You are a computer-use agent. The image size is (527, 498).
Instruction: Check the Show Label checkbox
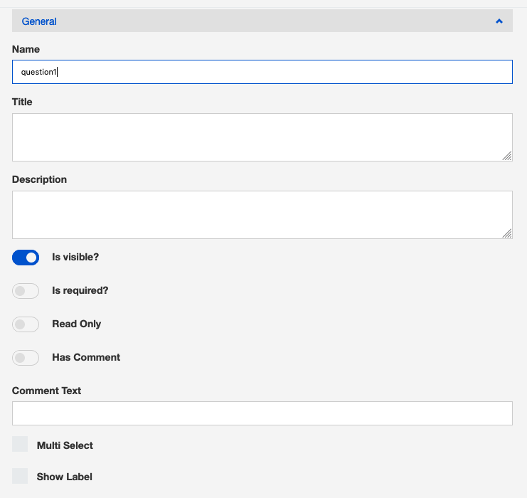[20, 476]
